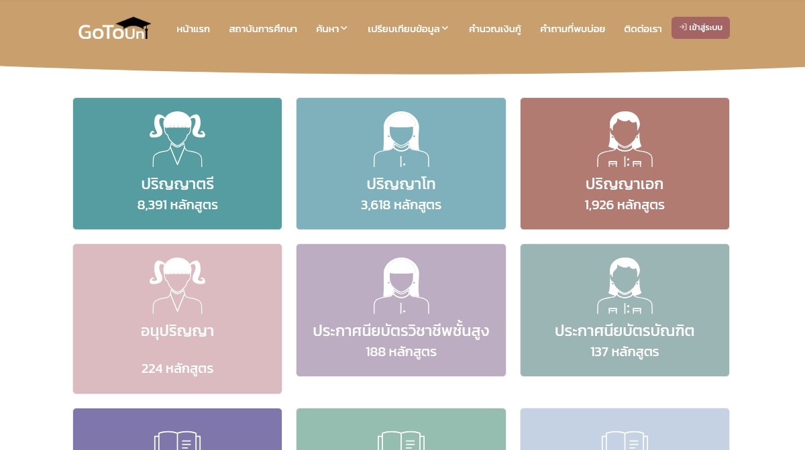Click the book icon on the green card

click(x=401, y=441)
